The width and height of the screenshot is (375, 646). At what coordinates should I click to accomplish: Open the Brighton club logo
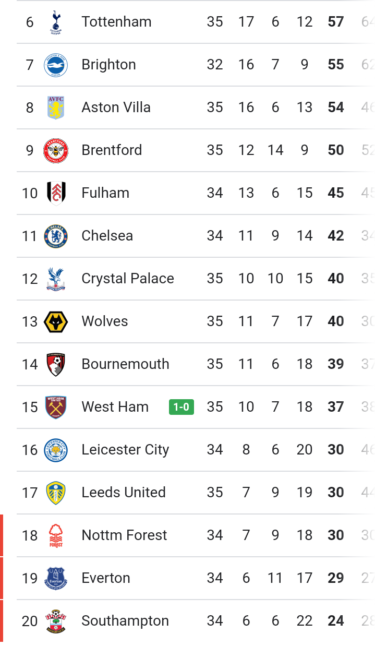[56, 65]
